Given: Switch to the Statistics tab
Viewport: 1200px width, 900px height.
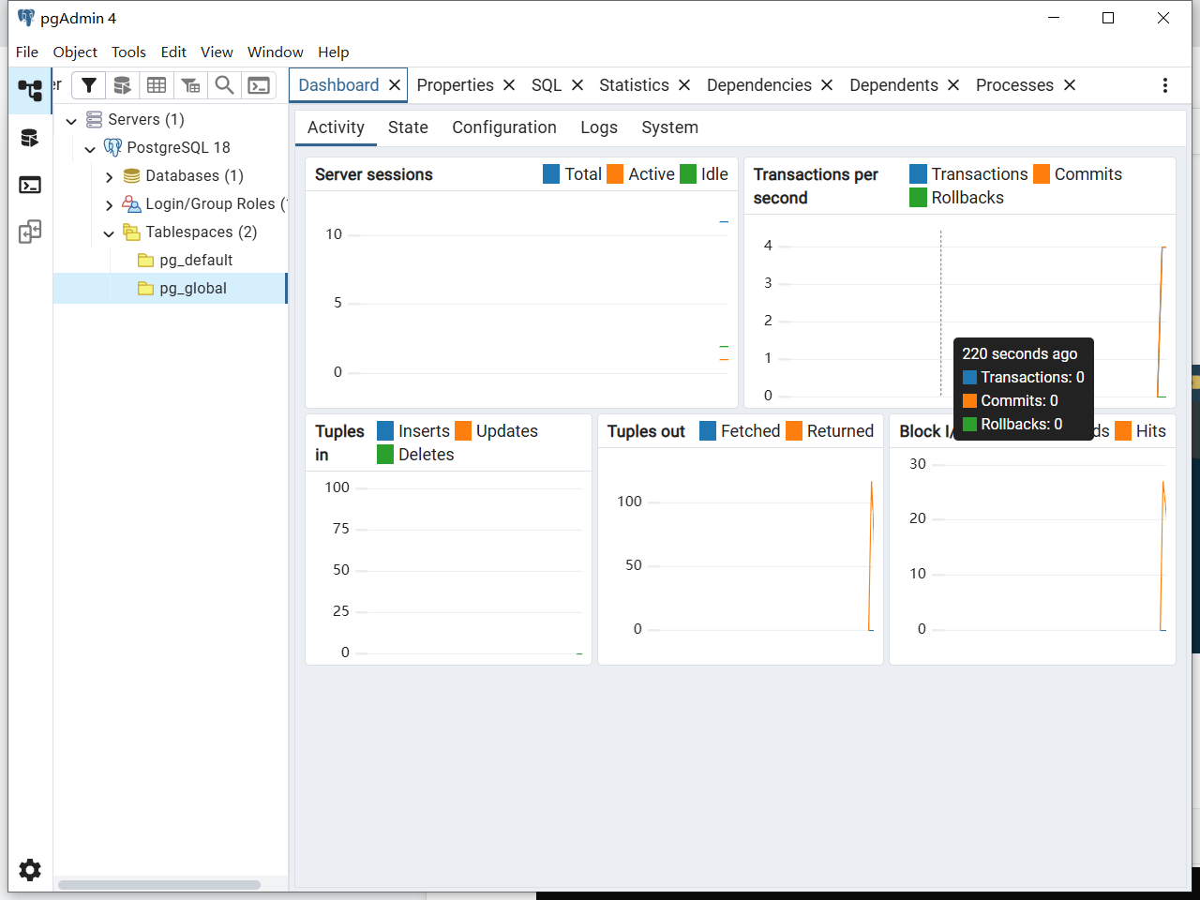Looking at the screenshot, I should [634, 85].
